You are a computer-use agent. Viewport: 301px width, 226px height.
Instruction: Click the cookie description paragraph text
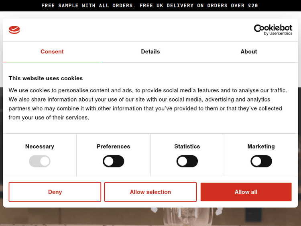click(x=148, y=104)
